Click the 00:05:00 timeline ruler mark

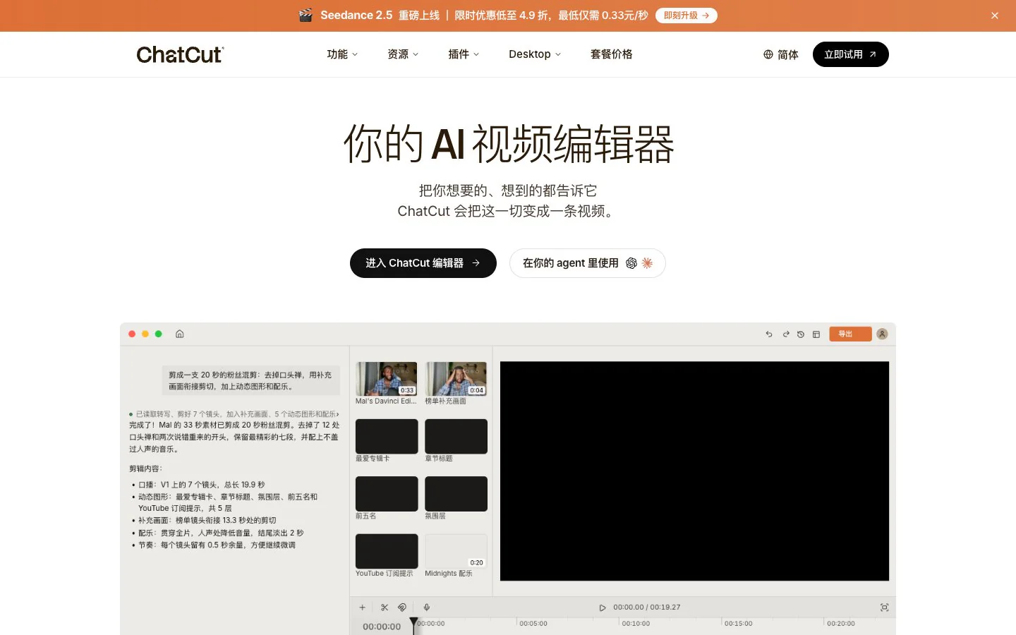tap(533, 624)
